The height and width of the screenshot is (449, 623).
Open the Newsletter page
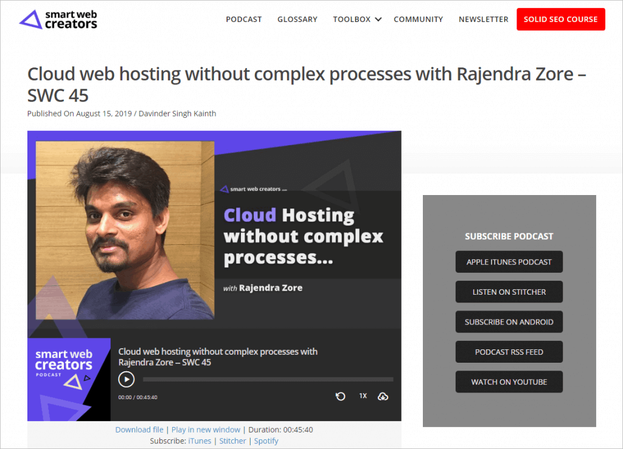[483, 19]
